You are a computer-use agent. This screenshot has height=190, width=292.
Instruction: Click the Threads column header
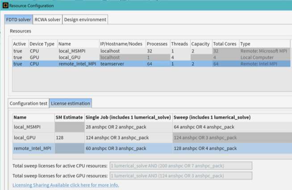[180, 44]
